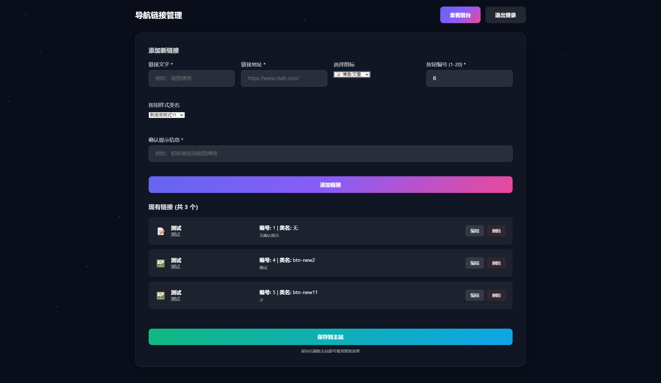
Task: Click 编辑 on the btn-new2 link
Action: (475, 263)
